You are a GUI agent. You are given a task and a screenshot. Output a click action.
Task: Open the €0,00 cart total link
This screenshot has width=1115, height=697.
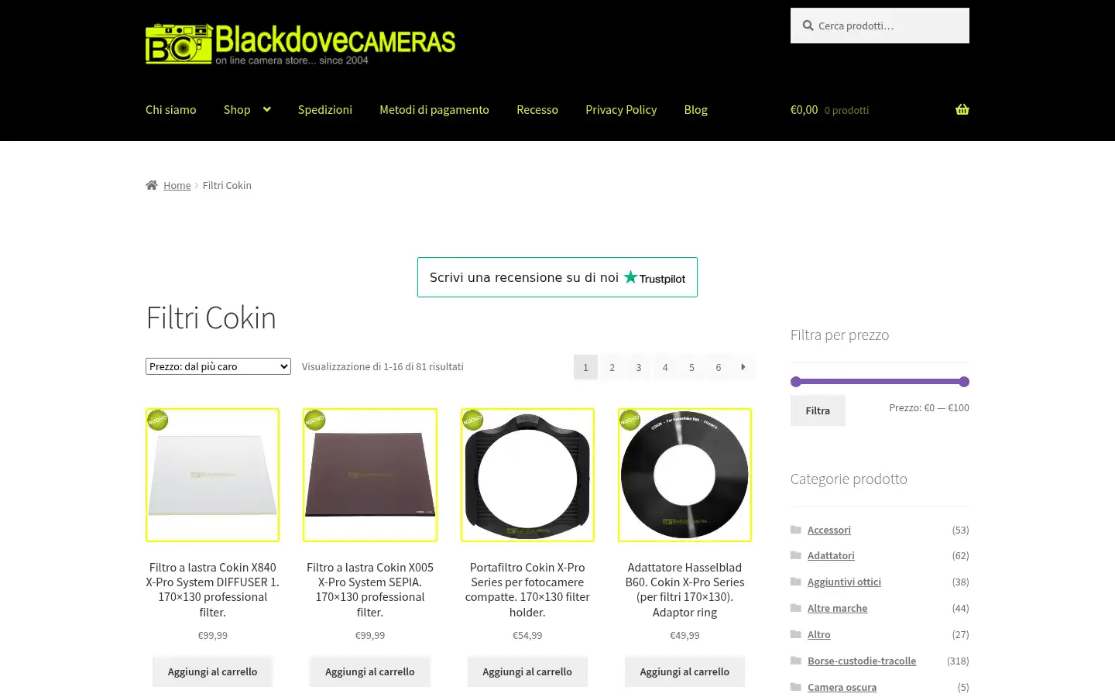[x=804, y=109]
